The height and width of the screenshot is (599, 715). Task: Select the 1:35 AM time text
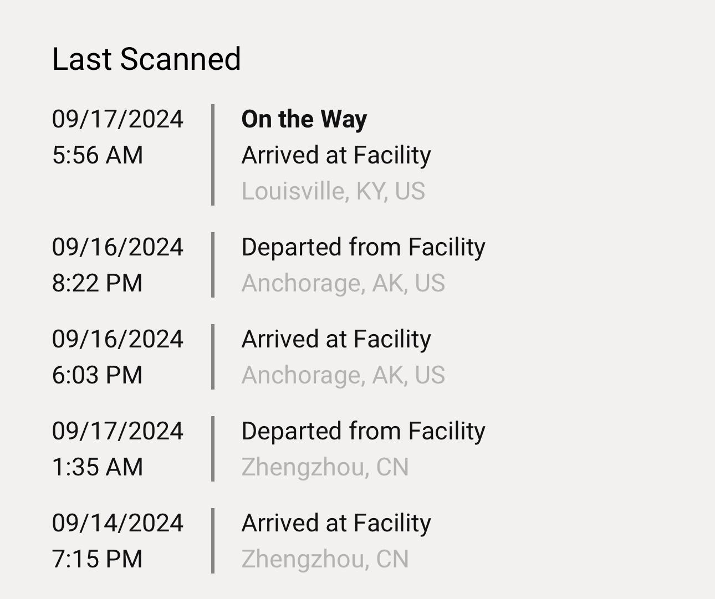click(x=98, y=467)
